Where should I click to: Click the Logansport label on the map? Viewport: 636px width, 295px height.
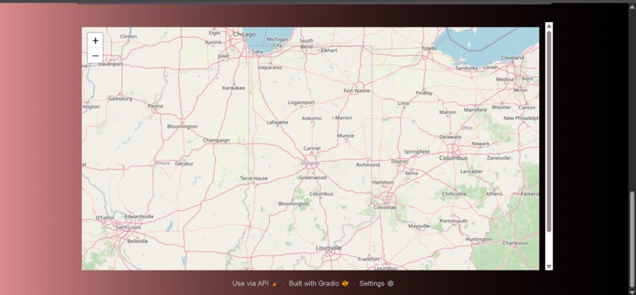[x=301, y=103]
